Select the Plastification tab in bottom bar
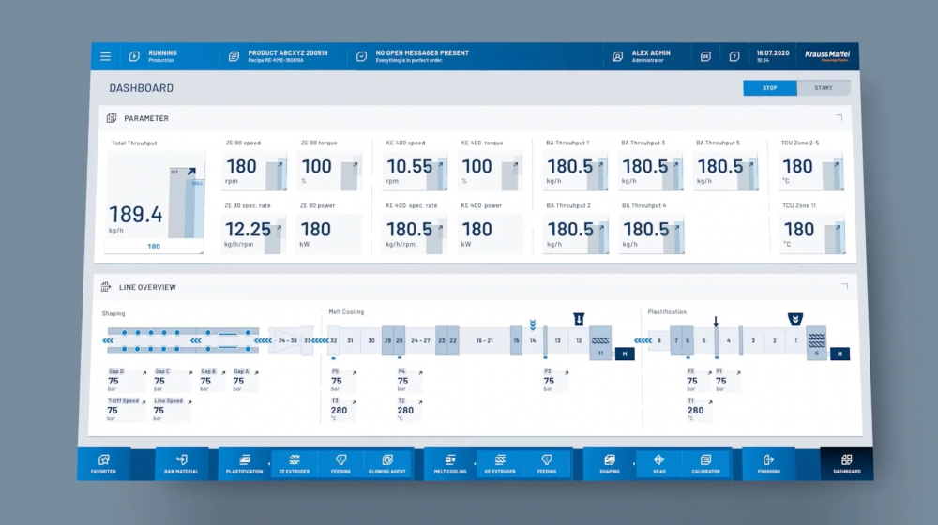Viewport: 938px width, 525px height. [x=244, y=463]
